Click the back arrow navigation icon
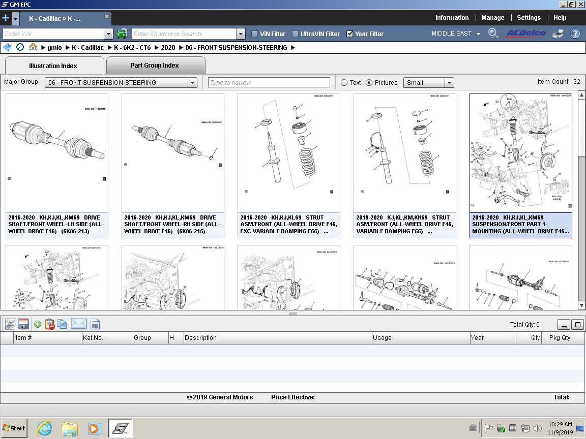Image resolution: width=586 pixels, height=439 pixels. (8, 47)
